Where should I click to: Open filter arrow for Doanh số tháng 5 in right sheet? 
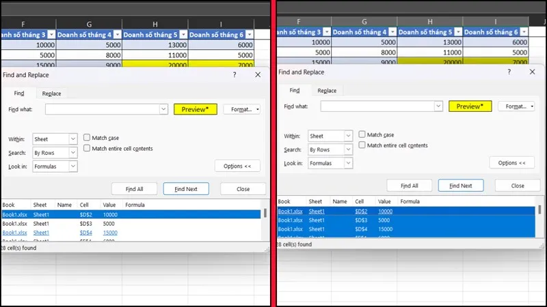pos(457,32)
